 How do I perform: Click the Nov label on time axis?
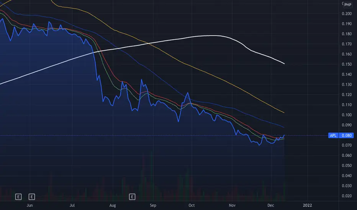point(232,205)
